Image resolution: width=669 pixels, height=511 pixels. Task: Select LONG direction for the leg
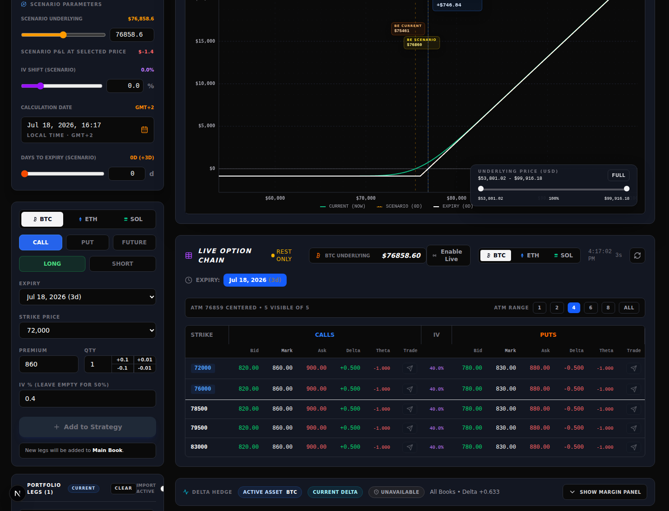click(x=52, y=264)
